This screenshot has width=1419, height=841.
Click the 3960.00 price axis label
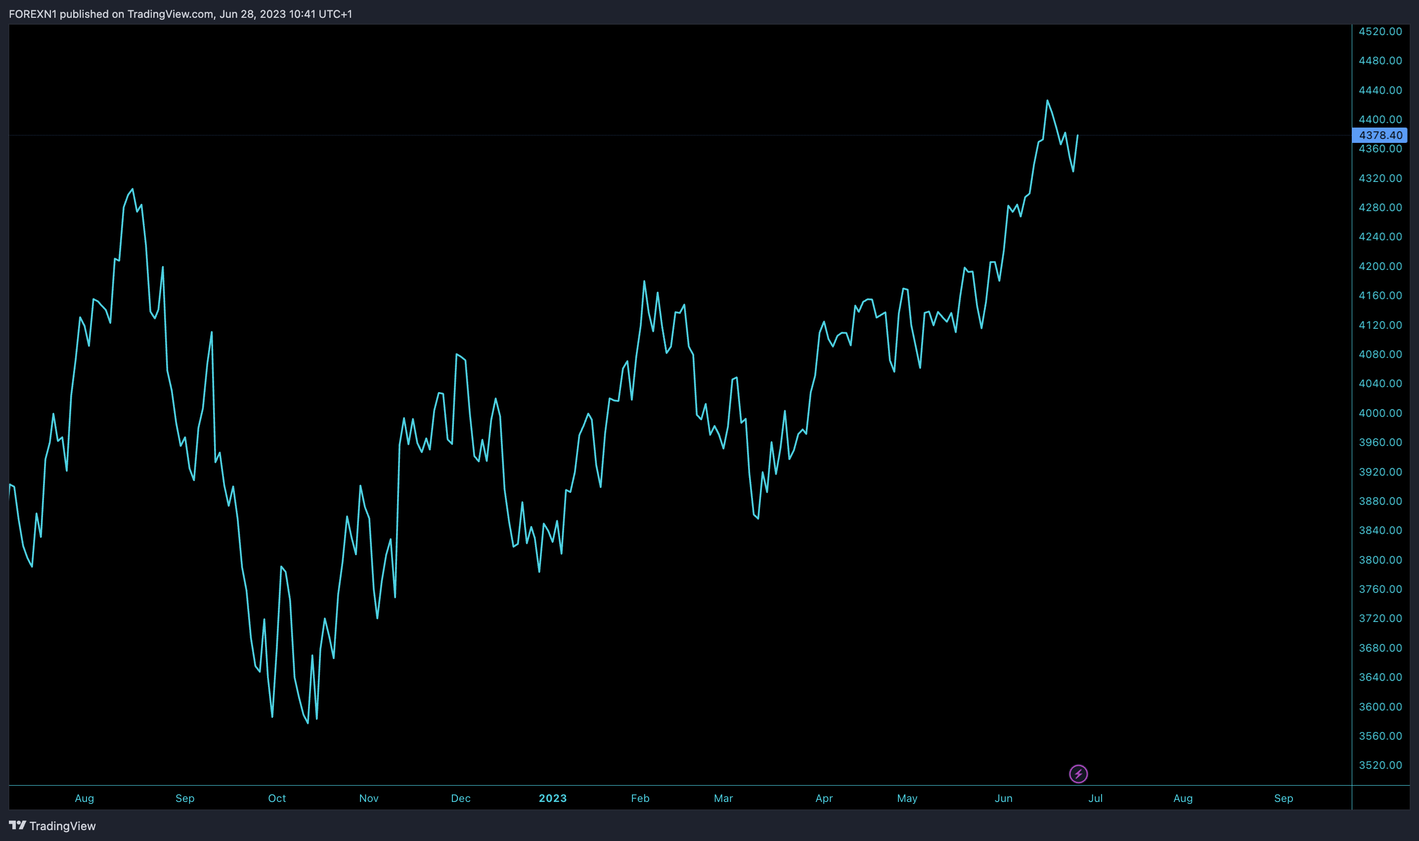pos(1380,442)
